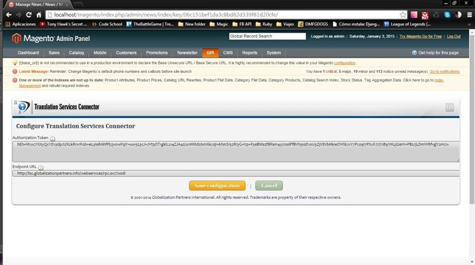Open the Dashboard menu
Image resolution: width=475 pixels, height=265 pixels.
(29, 52)
